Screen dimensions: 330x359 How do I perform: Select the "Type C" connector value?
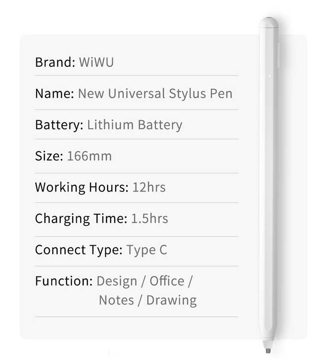coord(147,250)
